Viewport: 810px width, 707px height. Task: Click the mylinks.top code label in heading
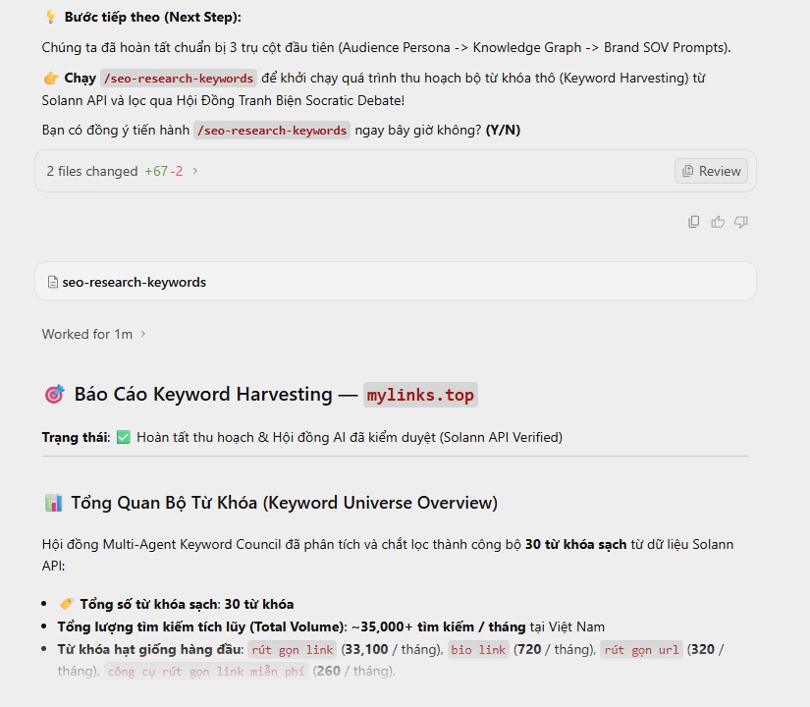coord(420,395)
